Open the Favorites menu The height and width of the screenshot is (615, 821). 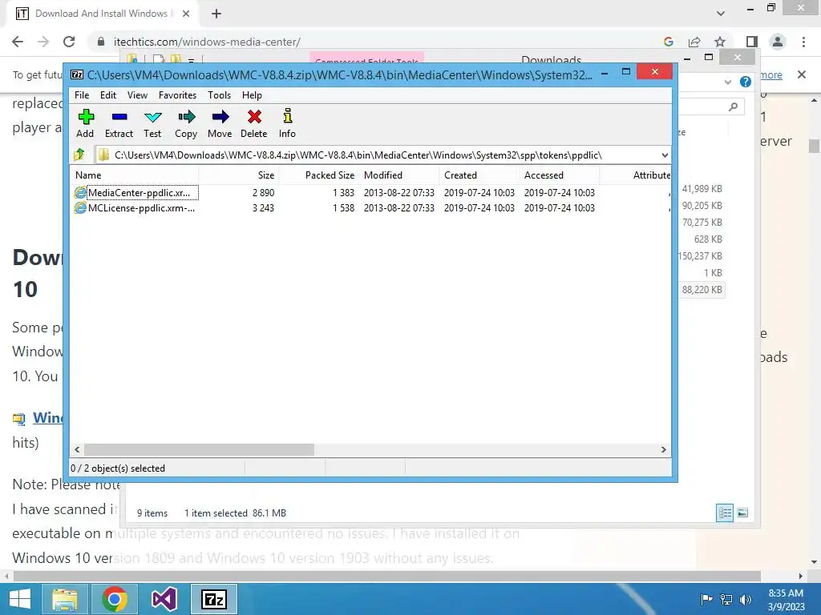click(x=177, y=95)
